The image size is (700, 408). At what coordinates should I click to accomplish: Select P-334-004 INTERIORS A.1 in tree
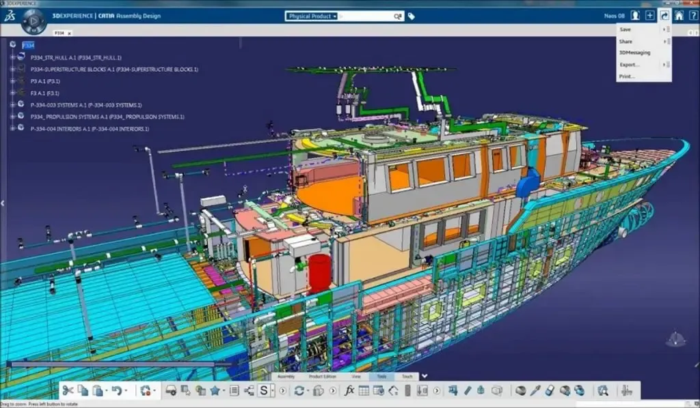(x=90, y=128)
